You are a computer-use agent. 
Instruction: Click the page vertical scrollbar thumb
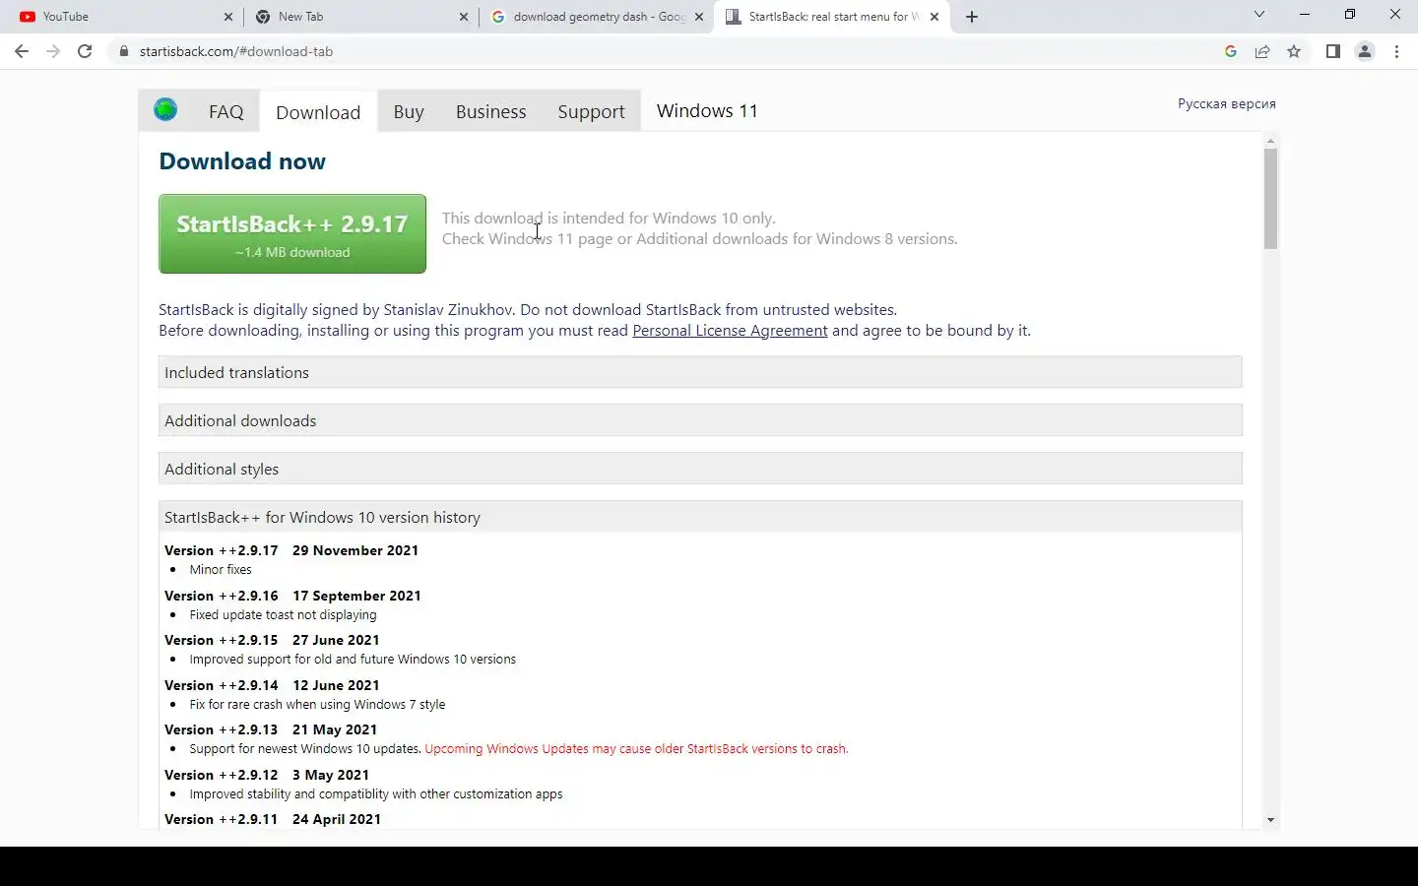coord(1270,199)
